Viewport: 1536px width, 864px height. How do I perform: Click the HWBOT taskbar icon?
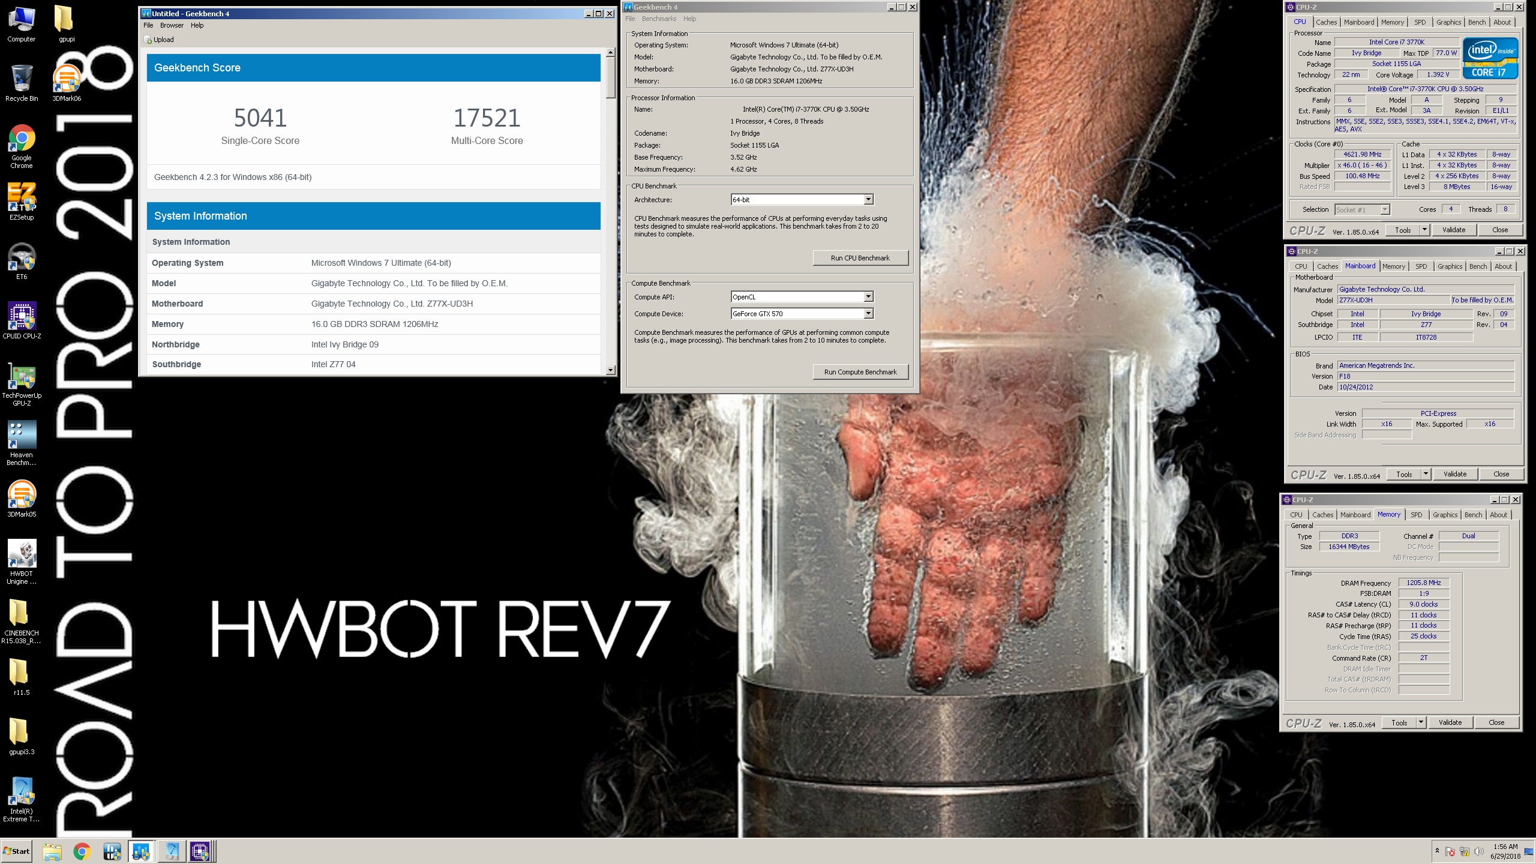112,851
